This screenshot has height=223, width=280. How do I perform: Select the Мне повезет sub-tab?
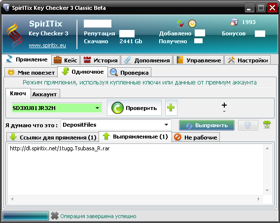(31, 72)
